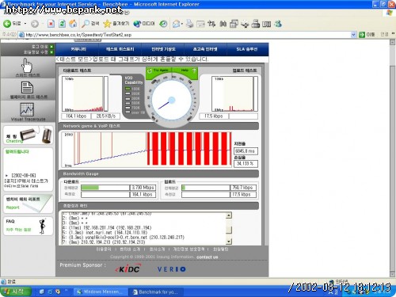Click the traceroute results box scrollbar down arrow

pyautogui.click(x=229, y=242)
